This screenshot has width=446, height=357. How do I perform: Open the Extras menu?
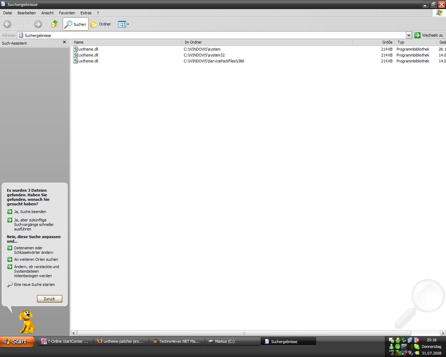(86, 13)
